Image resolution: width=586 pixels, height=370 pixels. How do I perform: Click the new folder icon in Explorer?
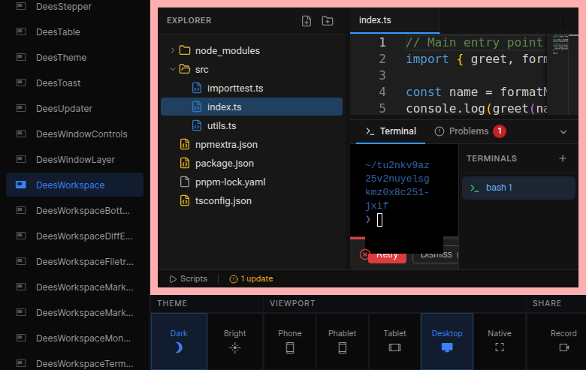[x=328, y=21]
